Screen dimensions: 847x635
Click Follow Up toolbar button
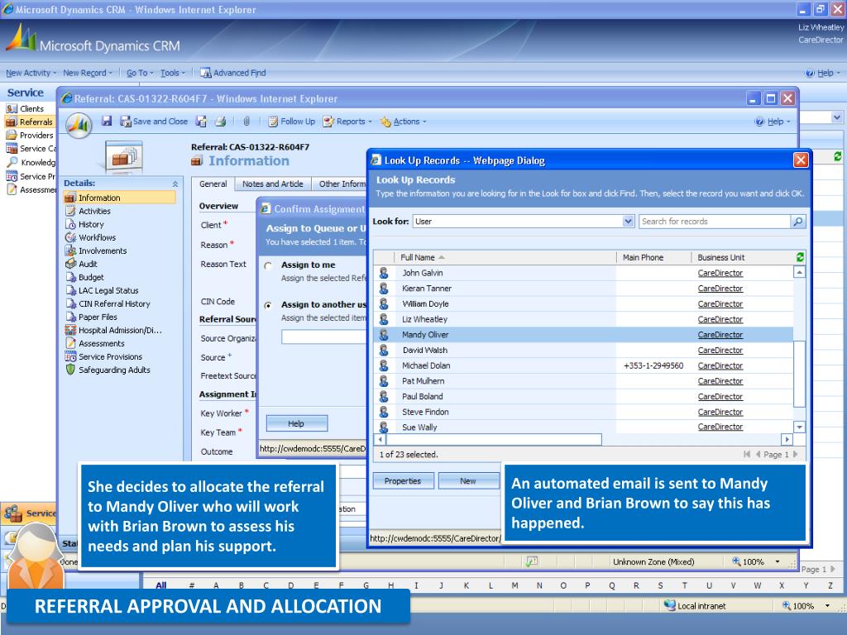(x=292, y=122)
